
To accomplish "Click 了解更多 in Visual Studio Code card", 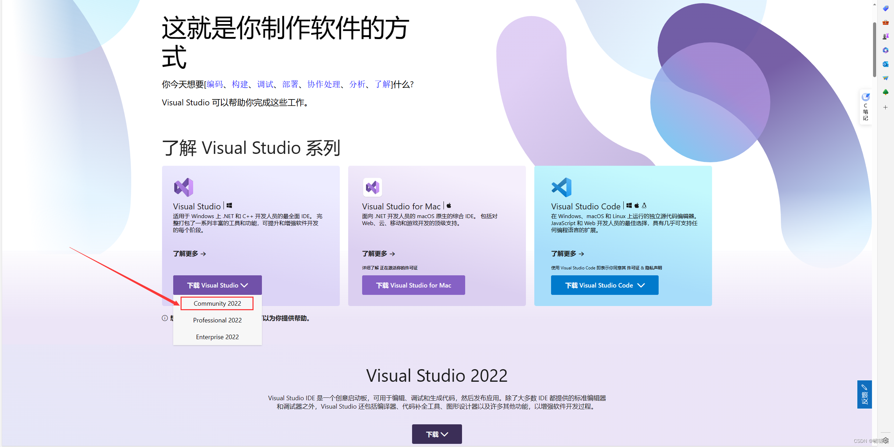I will [x=567, y=254].
